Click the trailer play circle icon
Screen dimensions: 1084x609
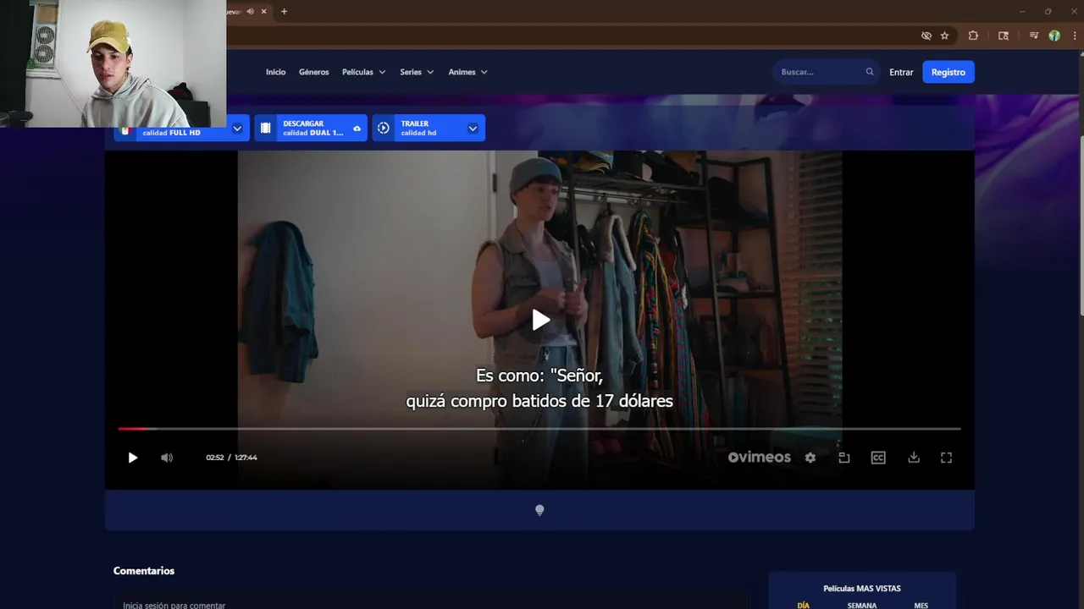click(384, 128)
